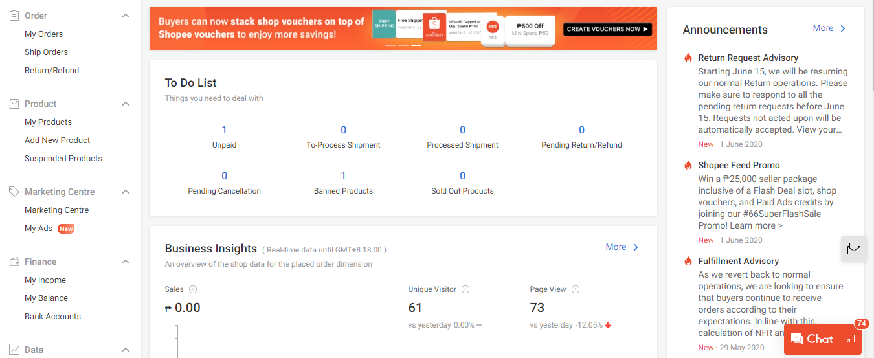Image resolution: width=874 pixels, height=358 pixels.
Task: Open the floating mail inbox icon
Action: click(854, 249)
